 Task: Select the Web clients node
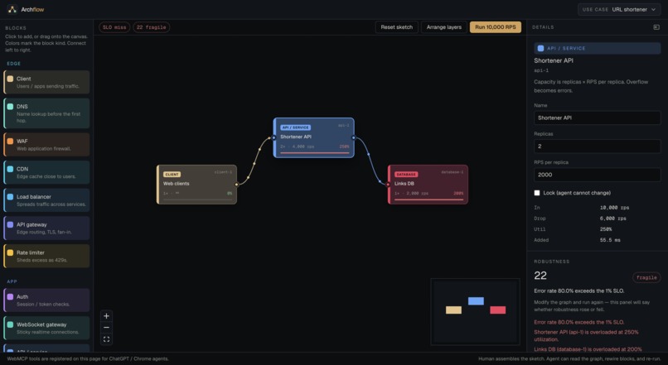tap(196, 185)
